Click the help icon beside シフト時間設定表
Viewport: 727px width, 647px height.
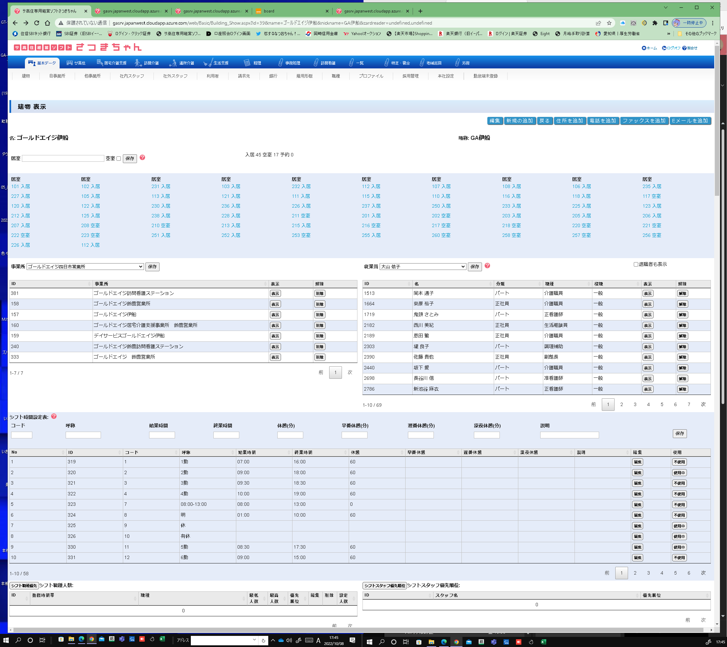click(x=54, y=416)
